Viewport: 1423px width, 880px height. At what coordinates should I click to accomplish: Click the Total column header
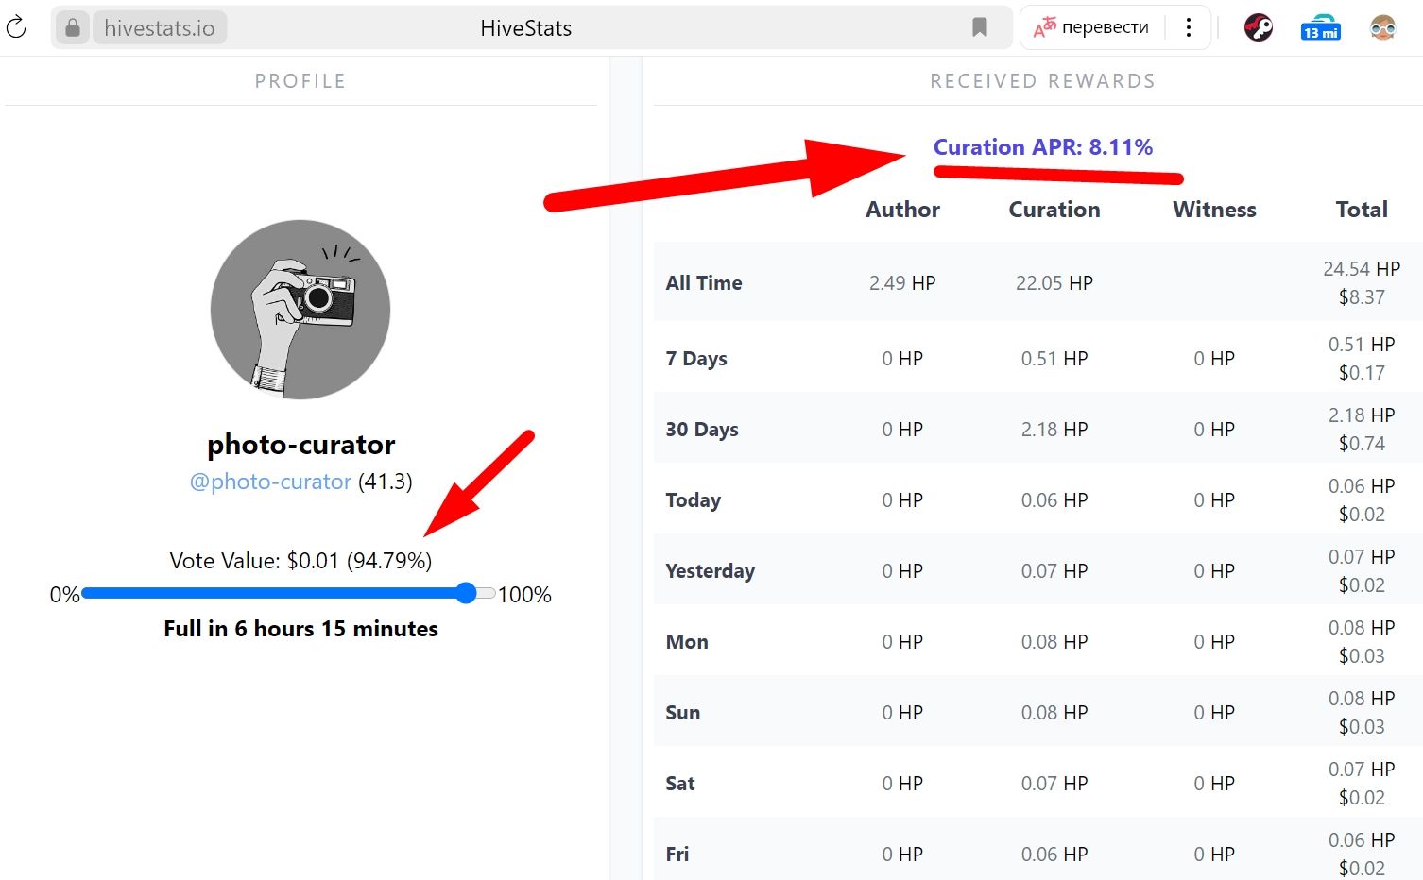click(x=1362, y=210)
